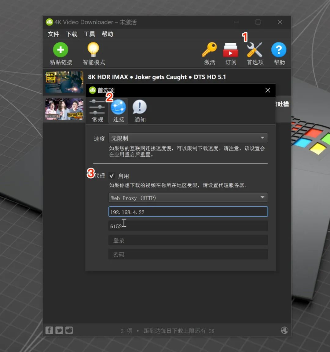Open the Tools (工具) menu

90,34
